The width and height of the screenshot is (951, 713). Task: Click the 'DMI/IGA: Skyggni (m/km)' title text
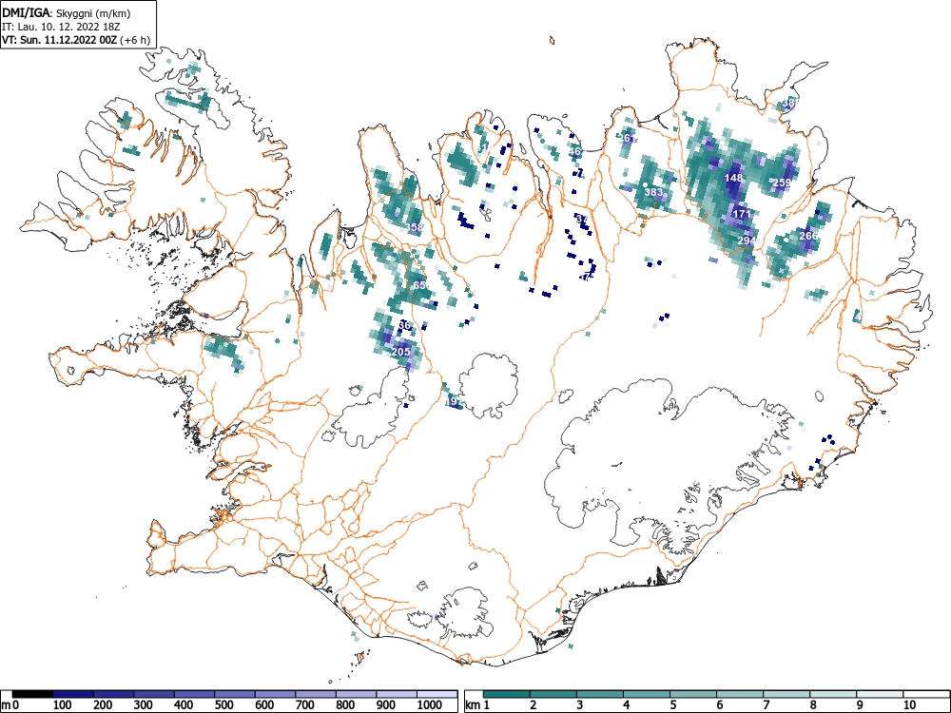pyautogui.click(x=67, y=12)
